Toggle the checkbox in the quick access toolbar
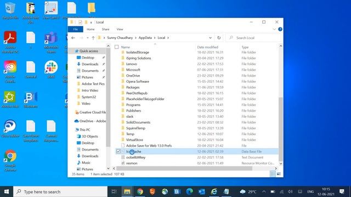 coord(80,22)
